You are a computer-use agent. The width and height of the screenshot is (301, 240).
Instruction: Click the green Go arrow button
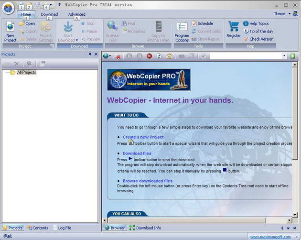click(x=292, y=56)
